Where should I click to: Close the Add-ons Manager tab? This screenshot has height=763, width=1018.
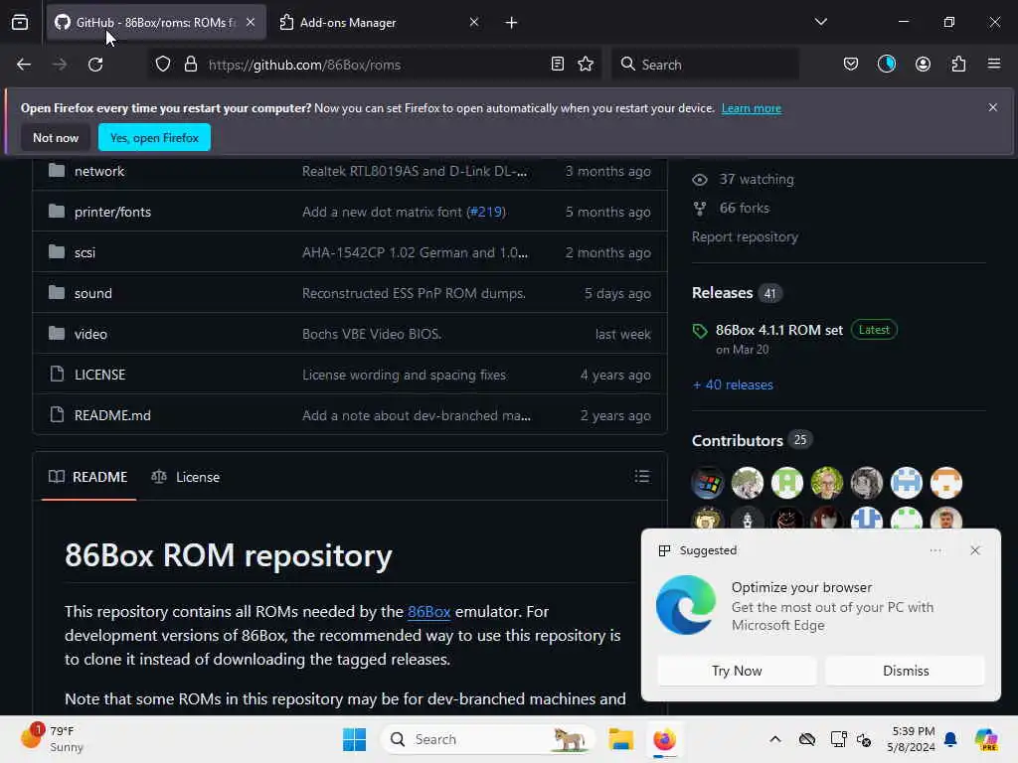[474, 22]
